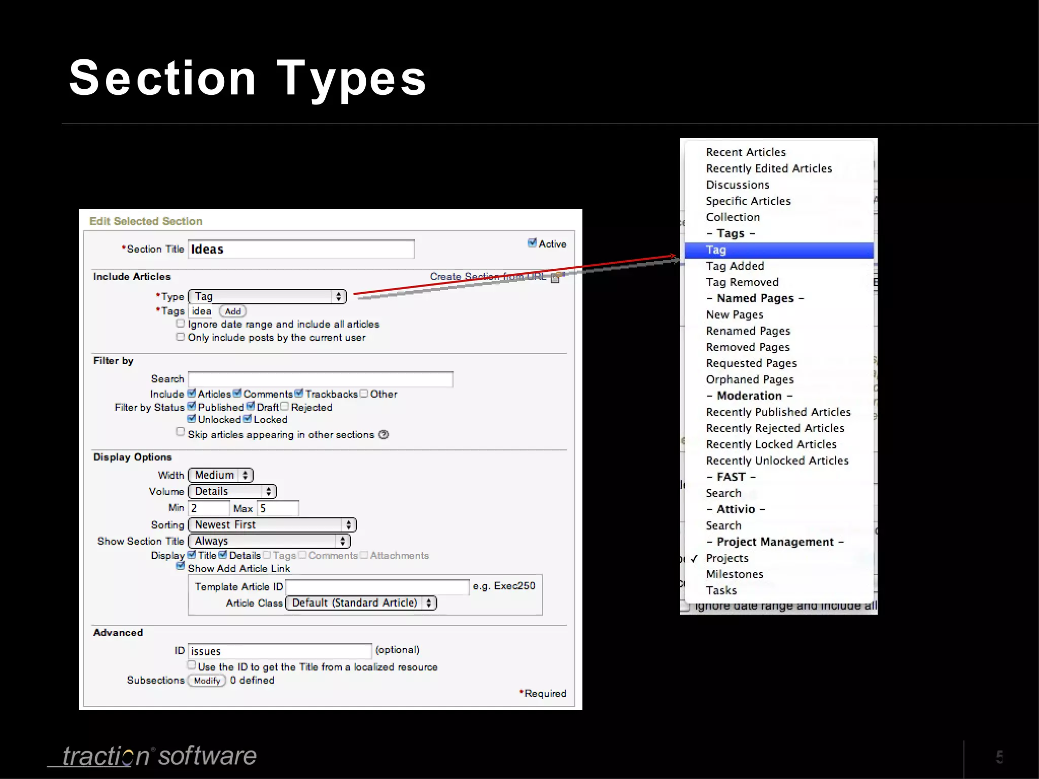Uncheck the Include Comments checkbox
The height and width of the screenshot is (779, 1039).
(237, 394)
